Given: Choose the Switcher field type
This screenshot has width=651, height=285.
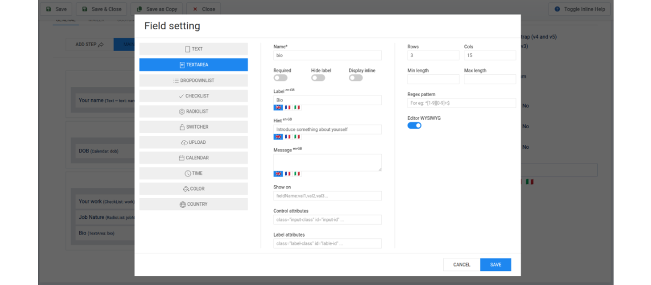Looking at the screenshot, I should [193, 127].
